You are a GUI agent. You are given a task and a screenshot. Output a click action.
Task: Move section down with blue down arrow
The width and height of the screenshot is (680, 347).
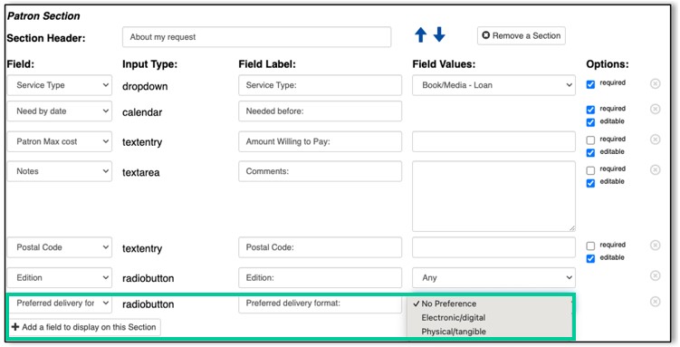click(x=439, y=34)
